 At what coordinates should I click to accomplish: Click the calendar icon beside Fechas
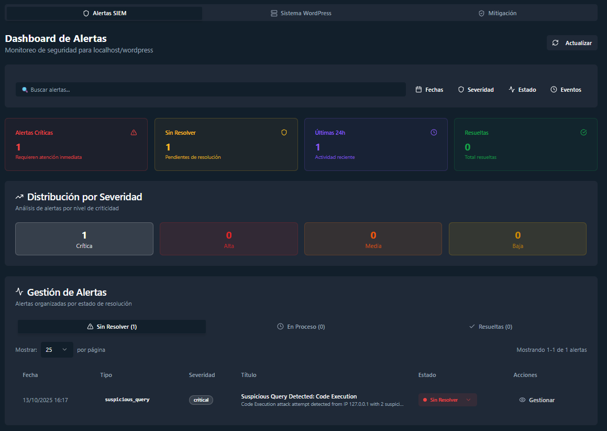pos(418,90)
